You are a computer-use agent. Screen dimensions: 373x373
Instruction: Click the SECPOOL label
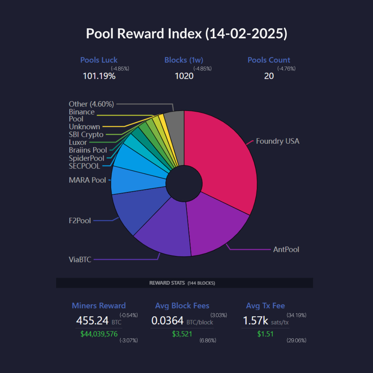coord(85,166)
